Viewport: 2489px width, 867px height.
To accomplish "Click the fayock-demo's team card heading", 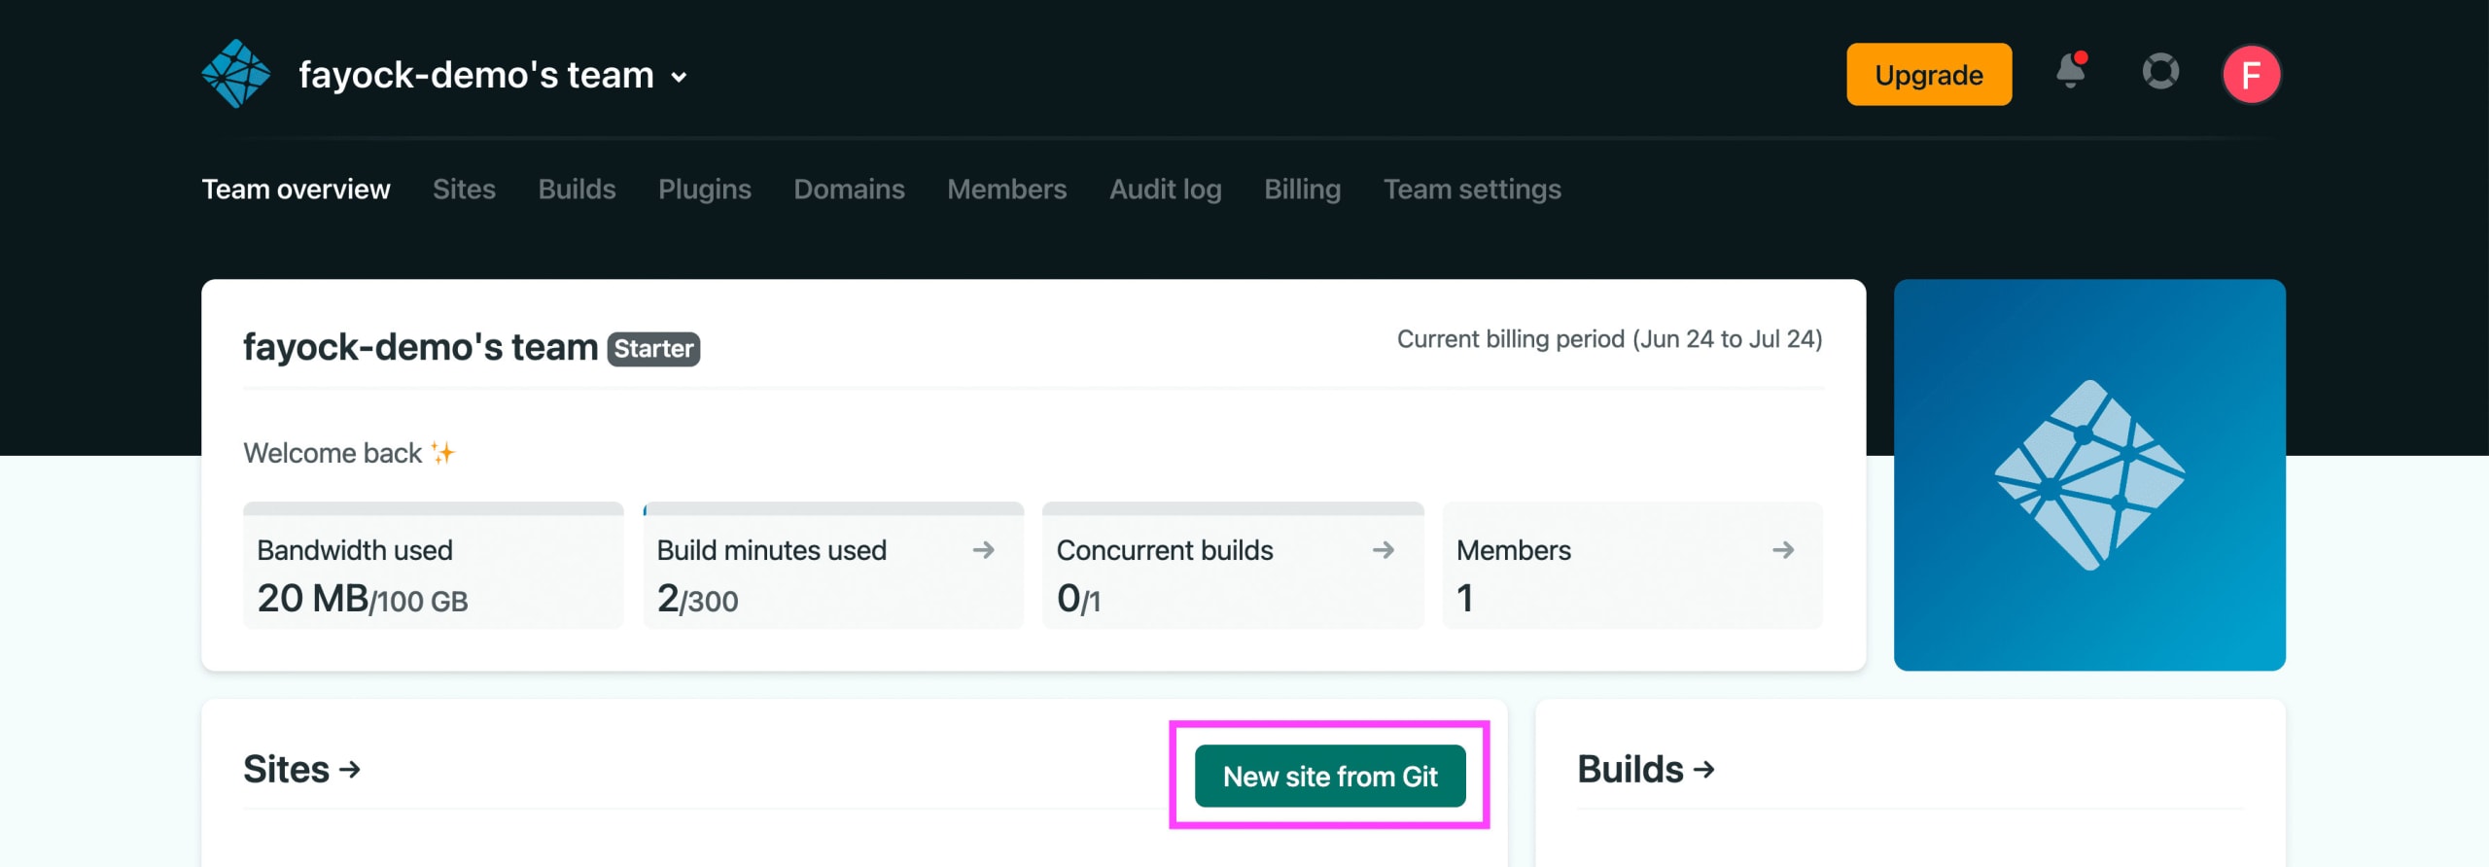I will click(420, 347).
